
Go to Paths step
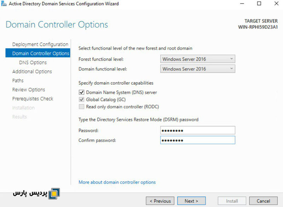[18, 80]
